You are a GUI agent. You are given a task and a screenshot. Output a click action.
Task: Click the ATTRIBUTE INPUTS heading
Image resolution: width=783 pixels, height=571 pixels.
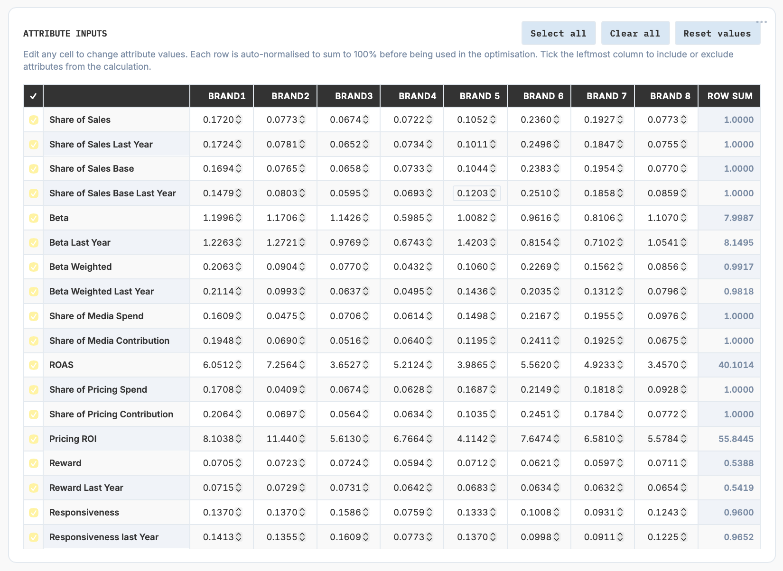click(65, 34)
